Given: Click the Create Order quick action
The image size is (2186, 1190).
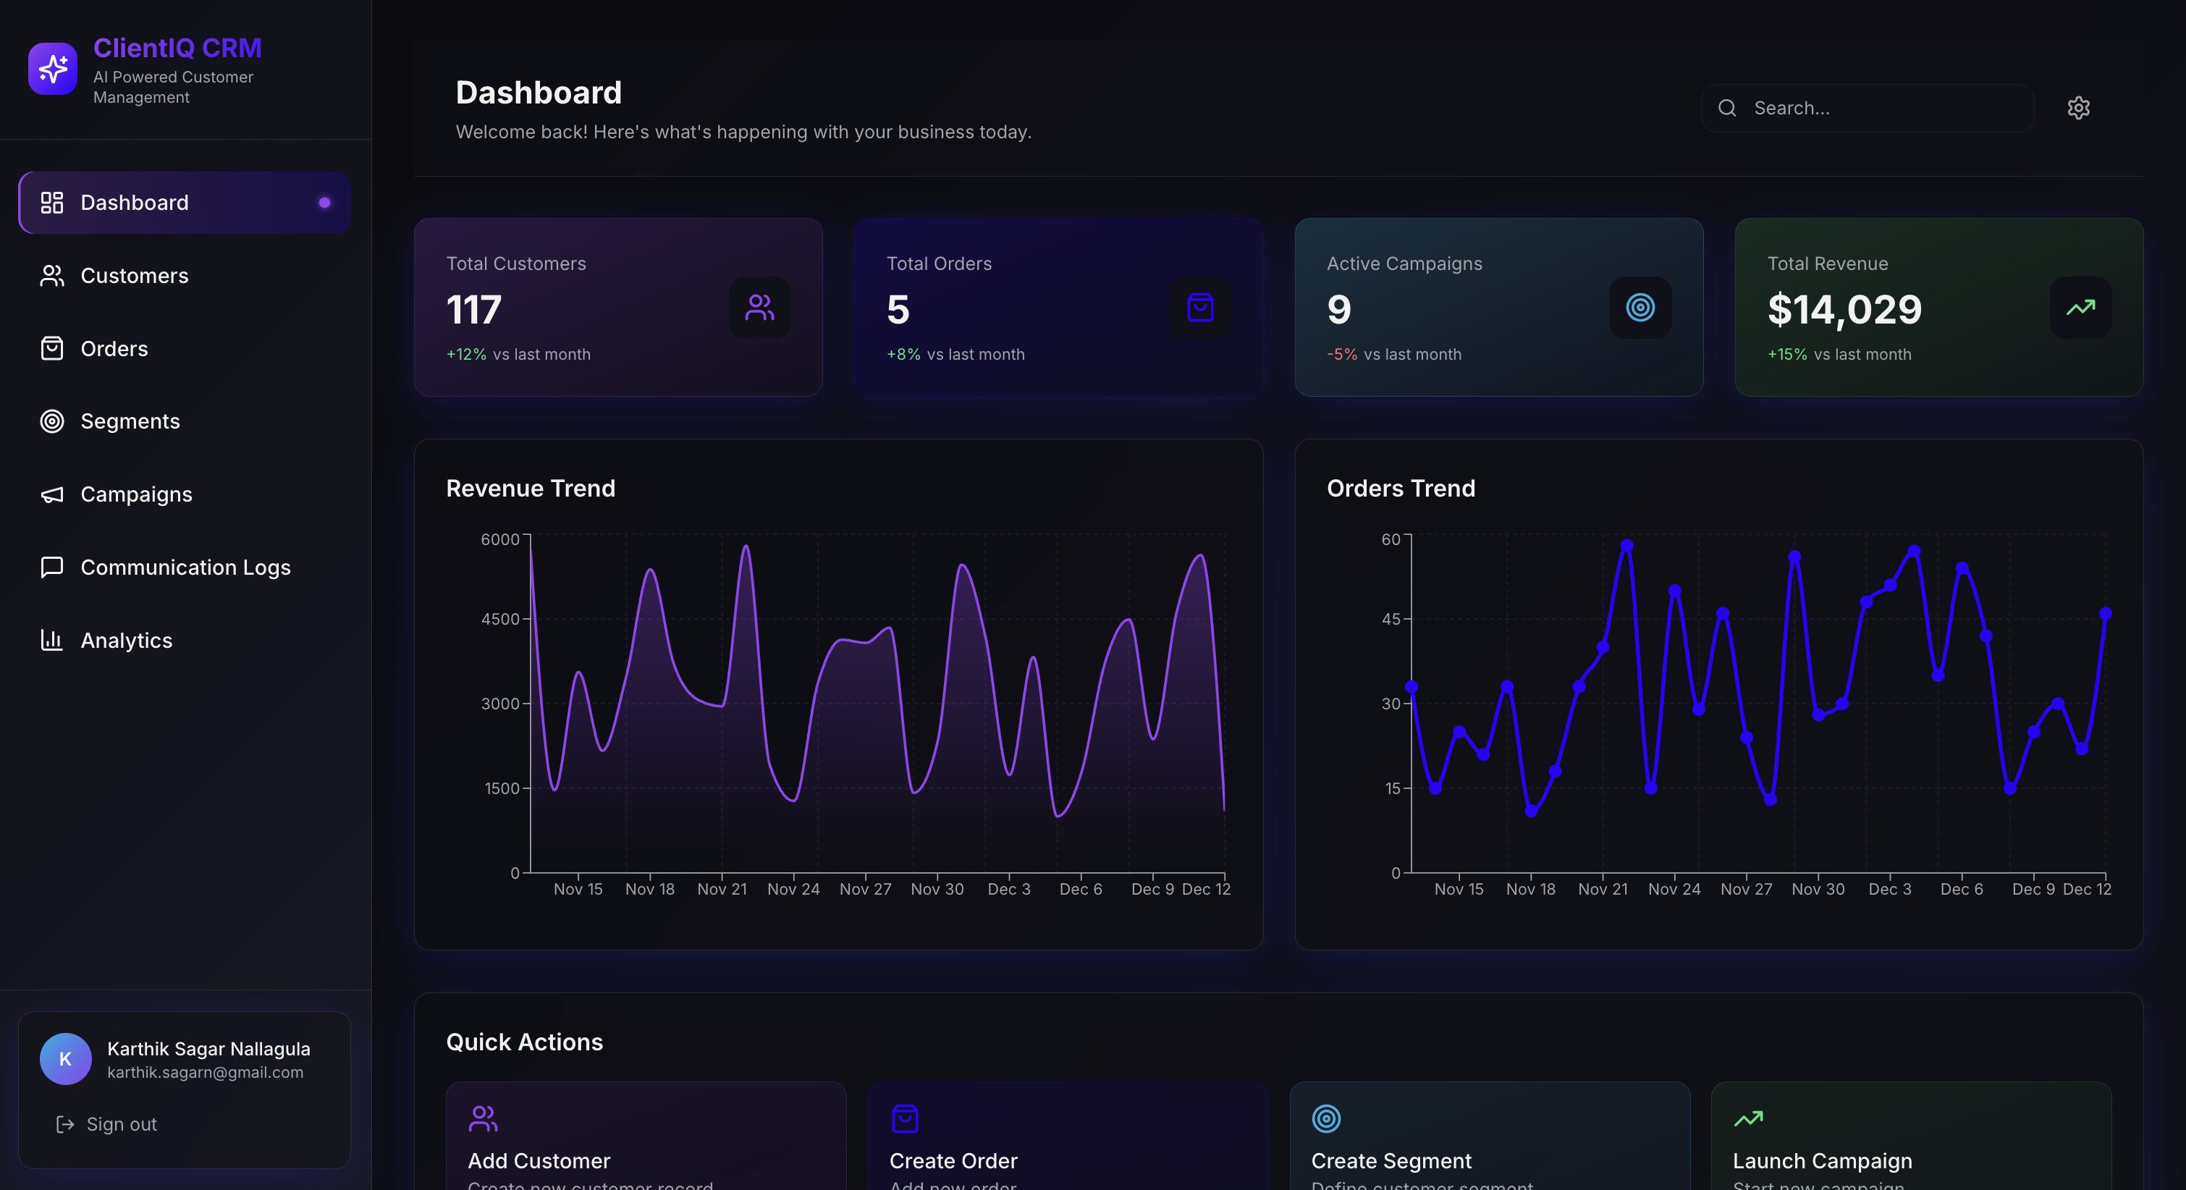Looking at the screenshot, I should tap(1068, 1136).
